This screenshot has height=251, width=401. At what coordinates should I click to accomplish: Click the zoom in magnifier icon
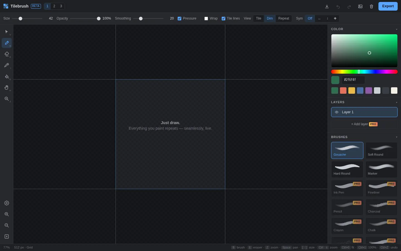pos(7,214)
